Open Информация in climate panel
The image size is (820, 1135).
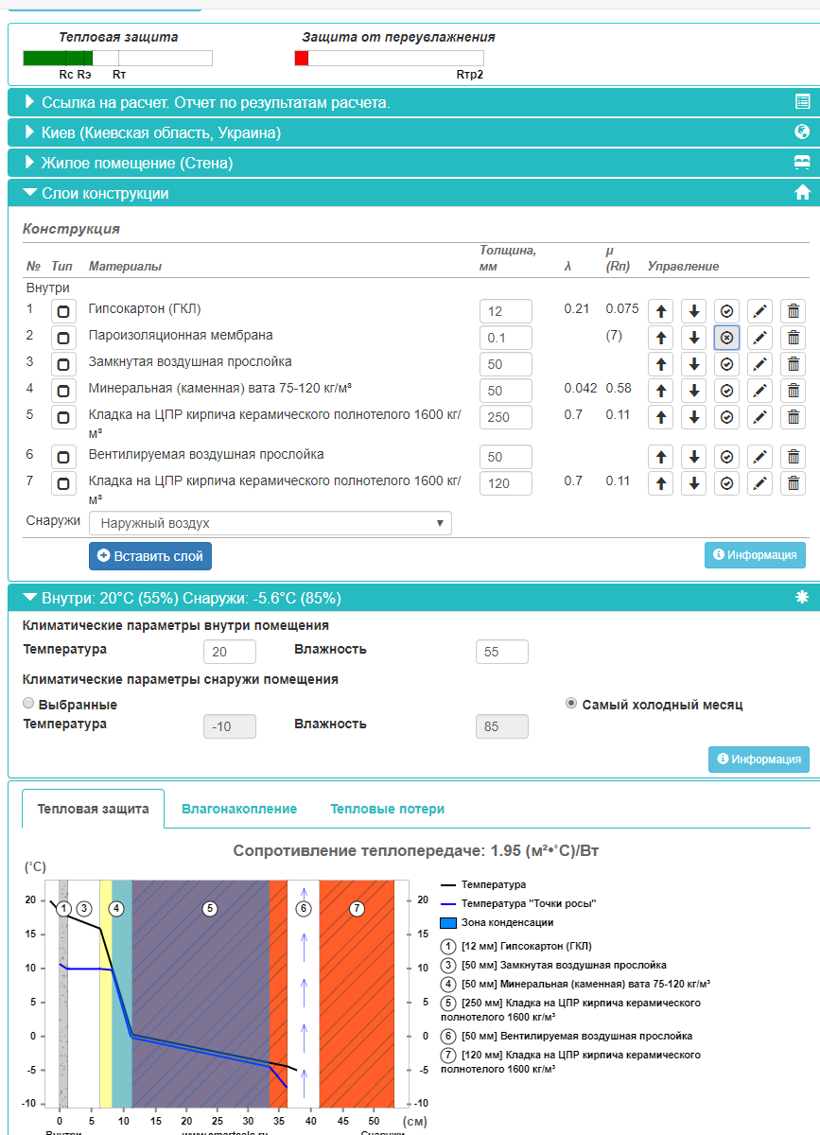click(x=759, y=759)
